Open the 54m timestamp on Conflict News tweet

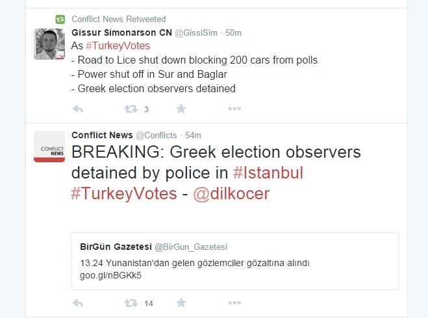[193, 135]
